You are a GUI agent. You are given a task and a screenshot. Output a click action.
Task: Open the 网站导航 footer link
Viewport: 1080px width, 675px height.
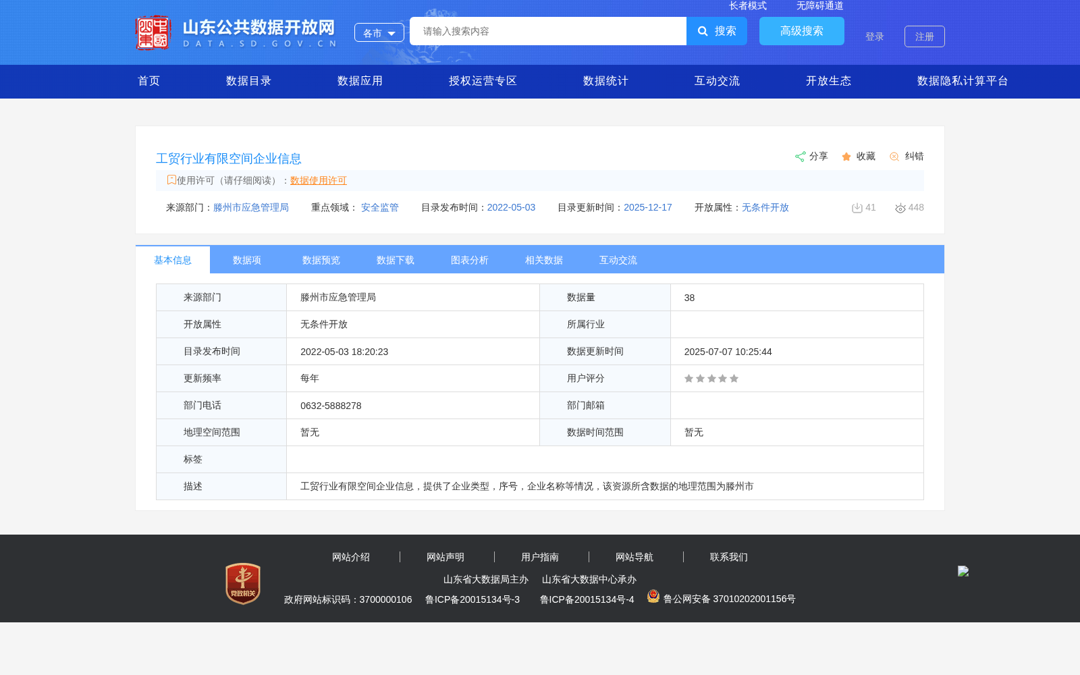634,557
